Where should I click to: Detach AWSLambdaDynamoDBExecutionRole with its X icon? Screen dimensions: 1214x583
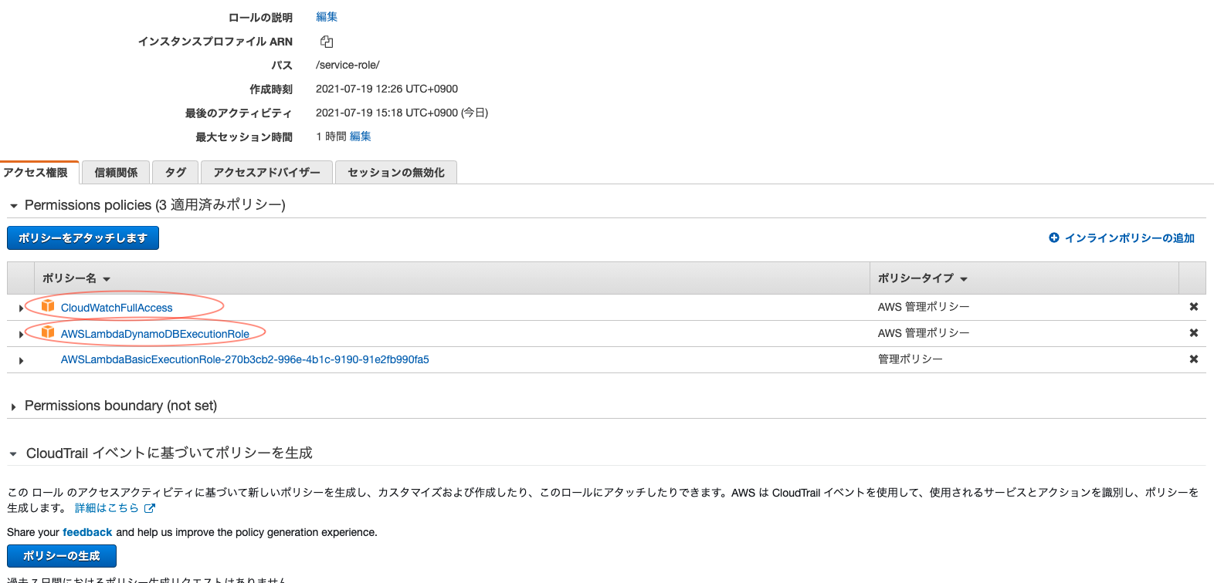click(x=1194, y=333)
